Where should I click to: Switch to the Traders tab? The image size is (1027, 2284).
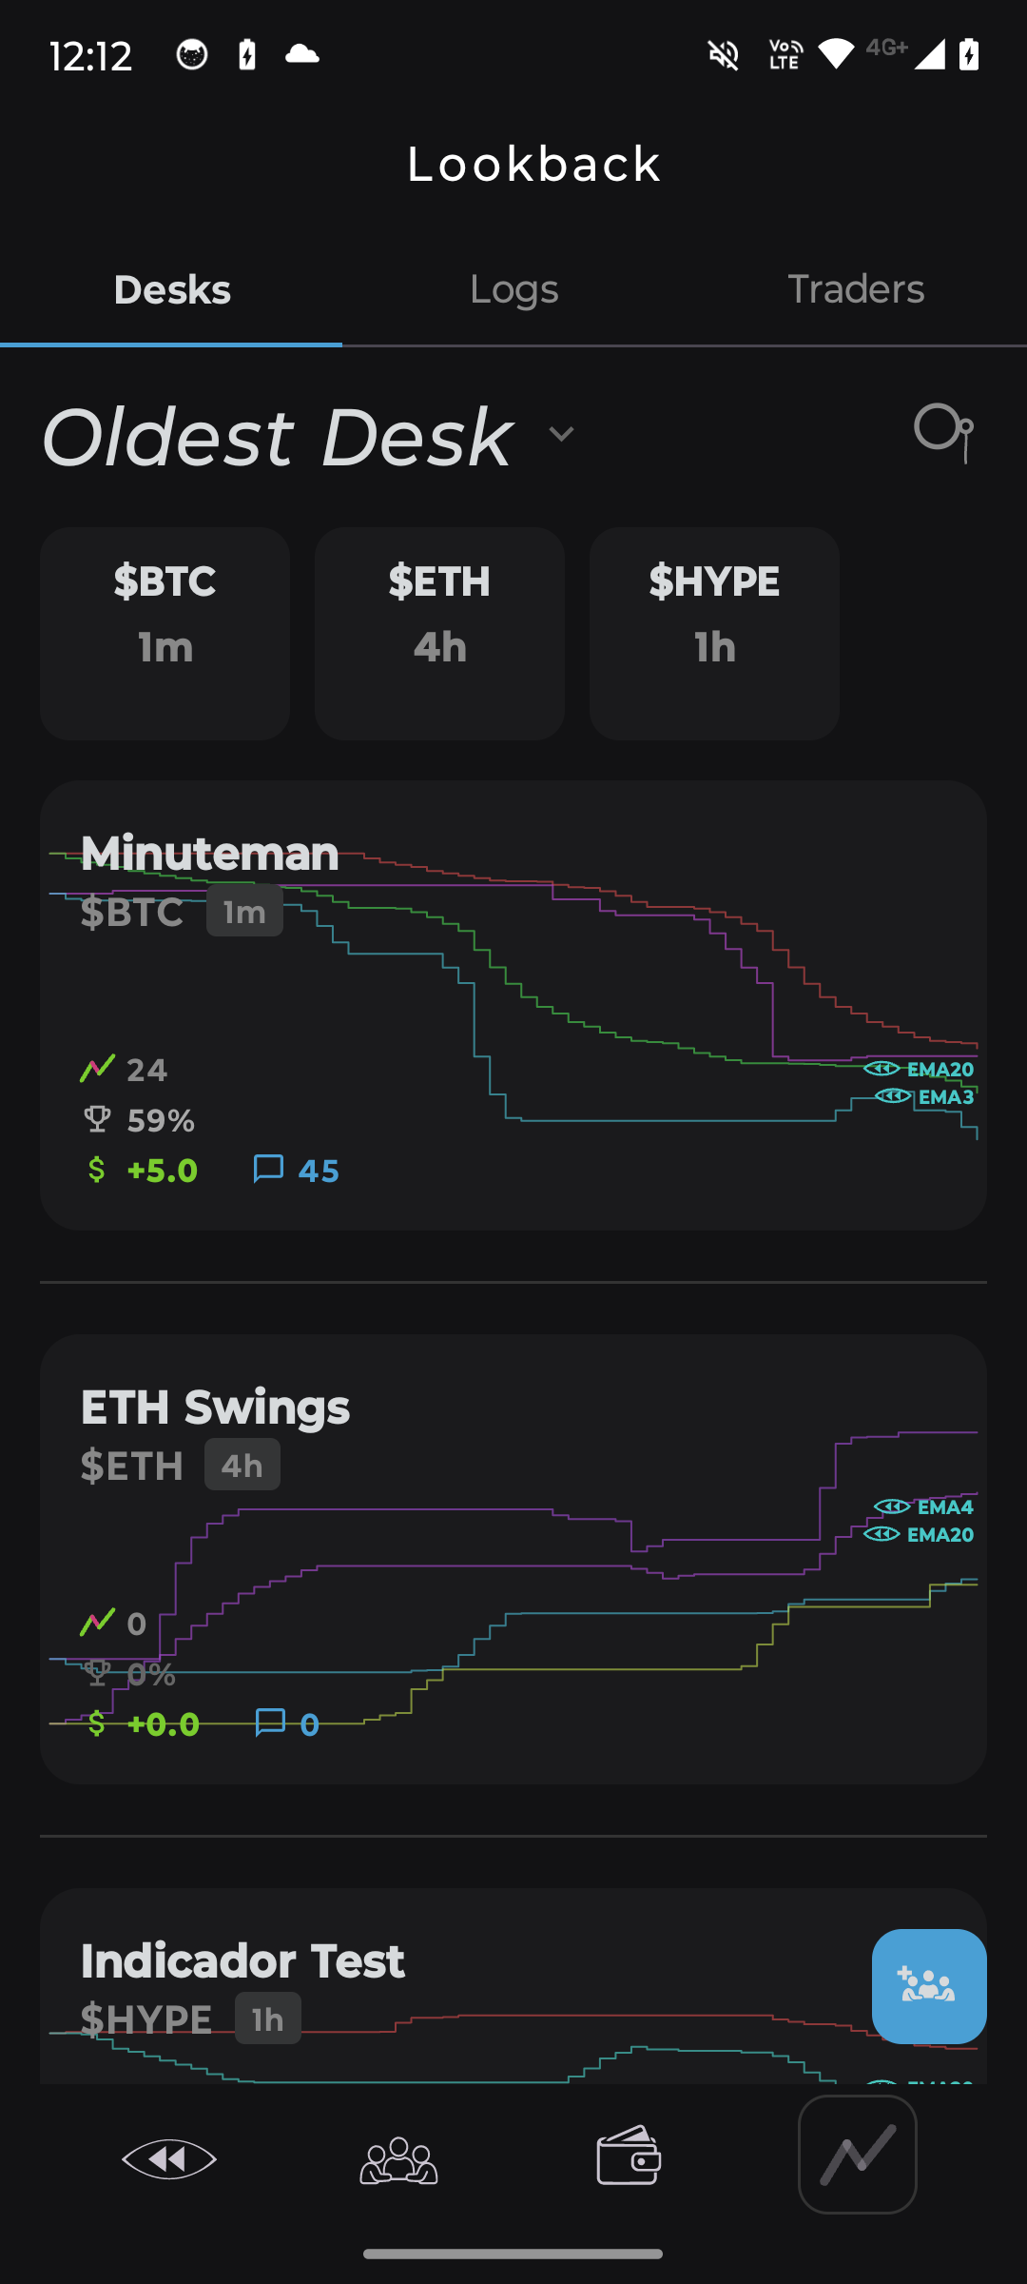[x=856, y=289]
